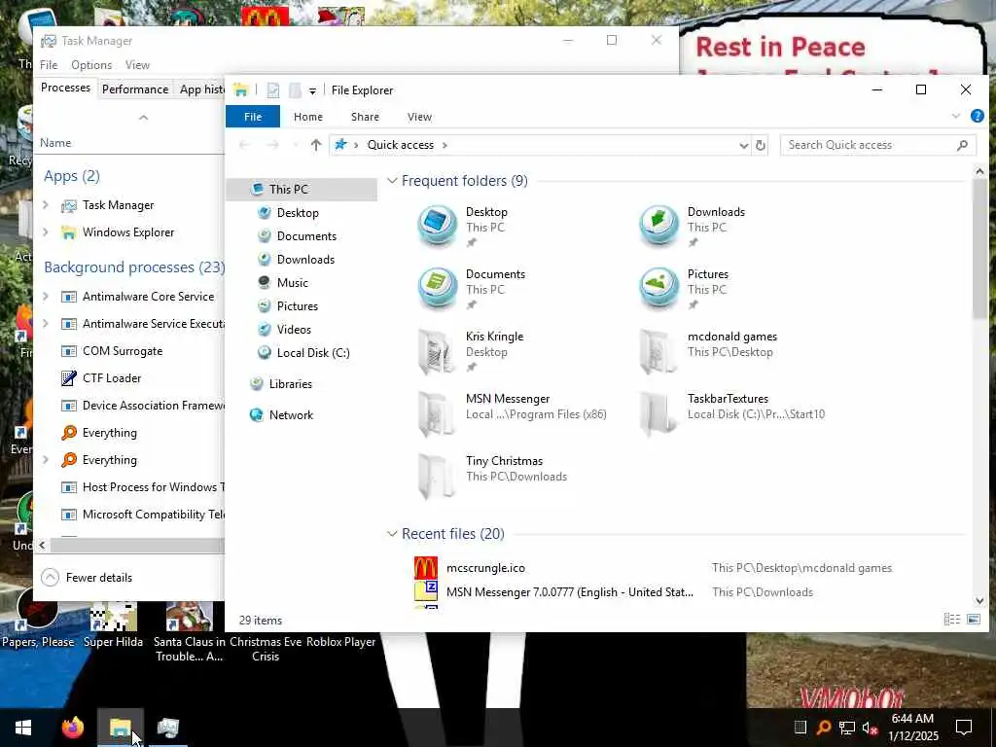Expand Task Manager row in process list

(x=45, y=205)
